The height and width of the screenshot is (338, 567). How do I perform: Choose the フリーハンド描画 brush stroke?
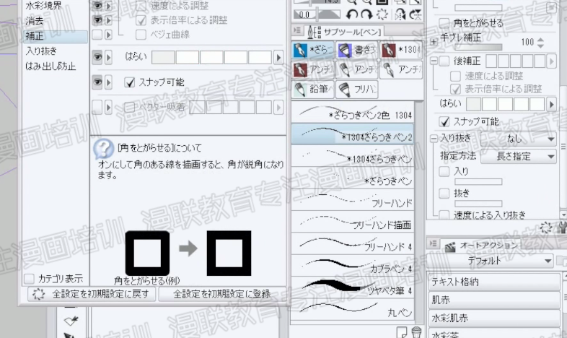(x=353, y=222)
